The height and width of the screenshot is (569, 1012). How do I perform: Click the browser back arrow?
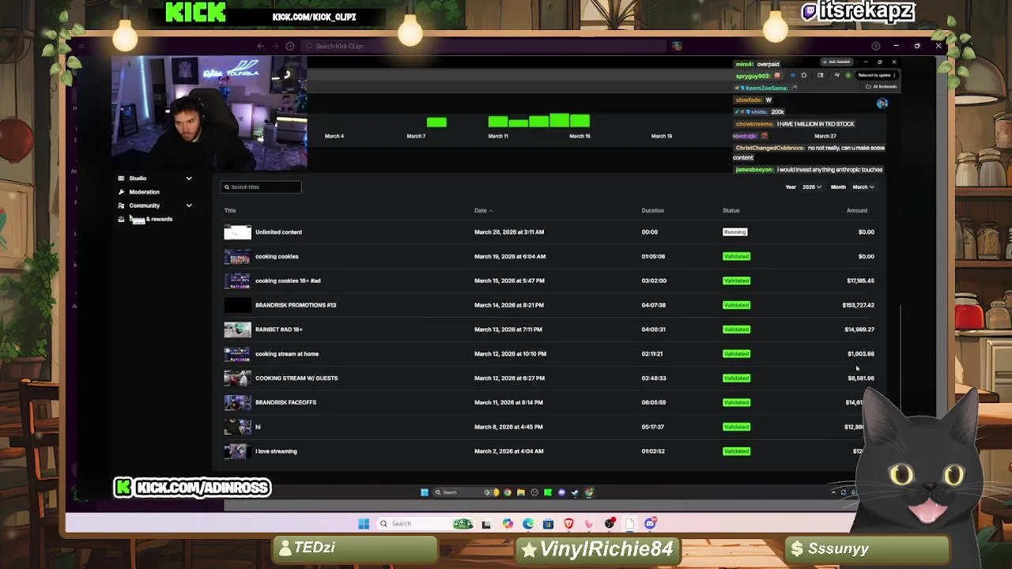point(261,46)
